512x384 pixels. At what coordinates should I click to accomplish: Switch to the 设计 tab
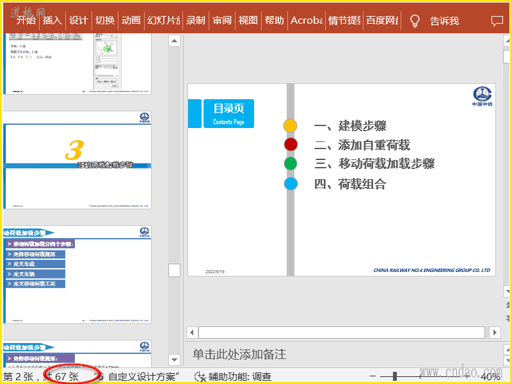pos(78,20)
